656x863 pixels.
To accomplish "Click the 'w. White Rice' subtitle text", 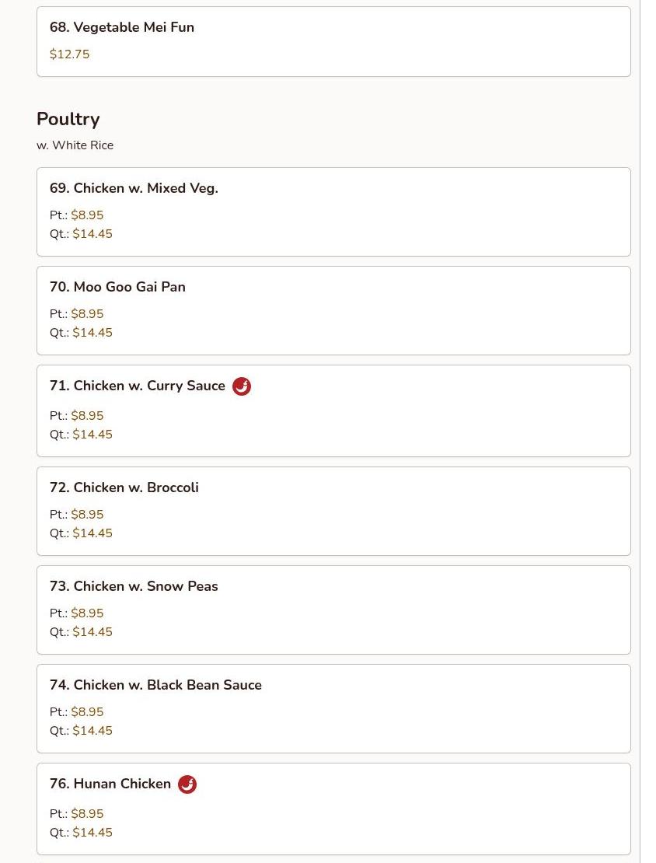I will coord(75,145).
